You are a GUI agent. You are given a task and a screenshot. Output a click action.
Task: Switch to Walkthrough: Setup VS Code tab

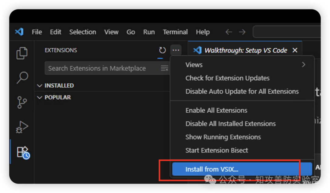coord(245,50)
